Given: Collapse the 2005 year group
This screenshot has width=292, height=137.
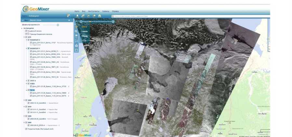Looking at the screenshot, I should coord(24,122).
